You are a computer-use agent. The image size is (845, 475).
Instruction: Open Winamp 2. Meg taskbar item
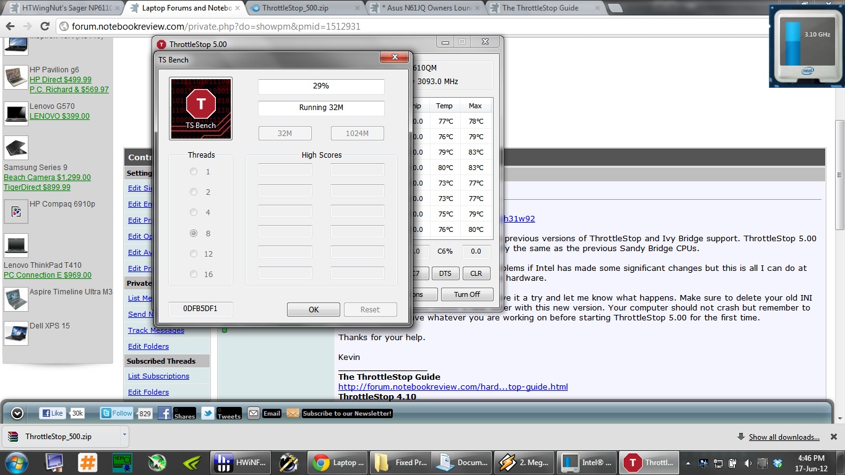[x=525, y=462]
